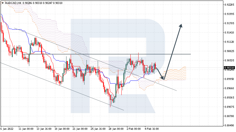Click price axis value 0.88780
The width and height of the screenshot is (236, 132).
pyautogui.click(x=229, y=116)
